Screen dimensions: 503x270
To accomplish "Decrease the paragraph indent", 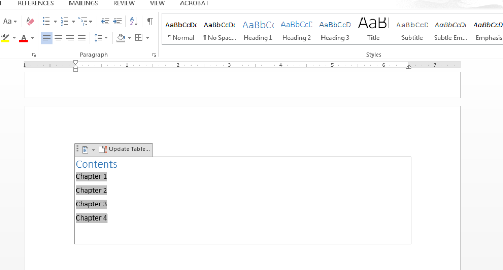I will (x=105, y=22).
